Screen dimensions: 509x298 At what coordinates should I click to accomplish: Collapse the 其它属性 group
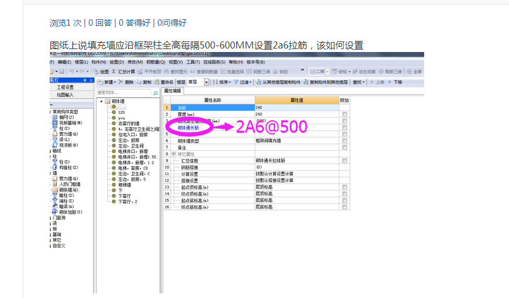174,154
